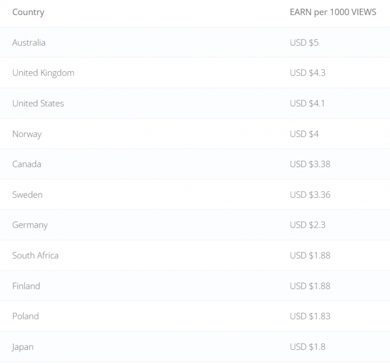Viewport: 390px width, 364px height.
Task: Select Poland in the table
Action: 25,316
